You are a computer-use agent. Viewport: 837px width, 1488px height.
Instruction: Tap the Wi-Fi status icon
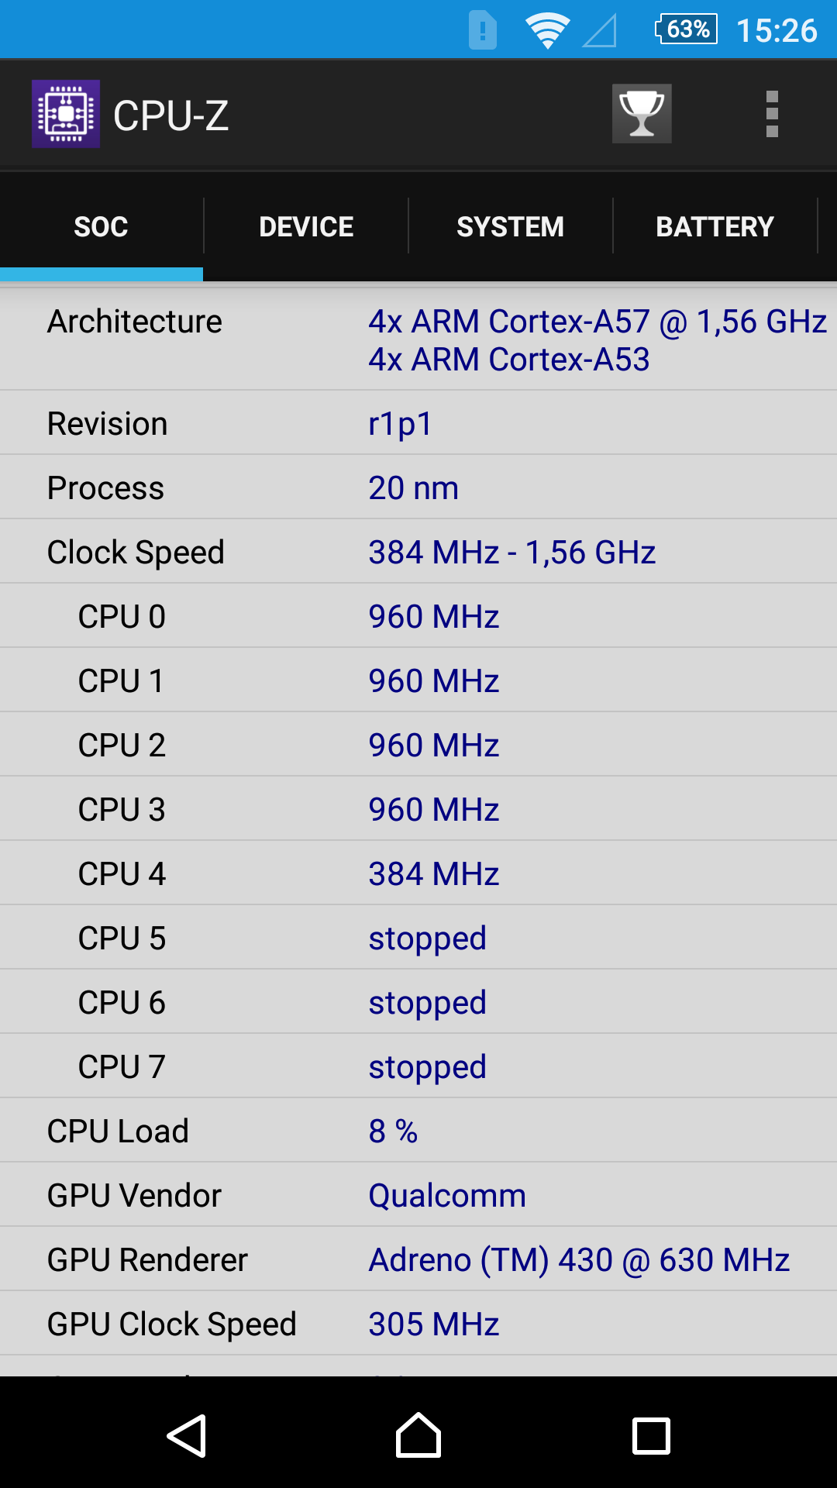pyautogui.click(x=548, y=31)
